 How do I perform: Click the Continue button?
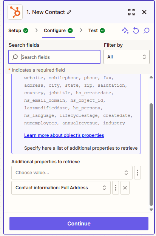79,224
